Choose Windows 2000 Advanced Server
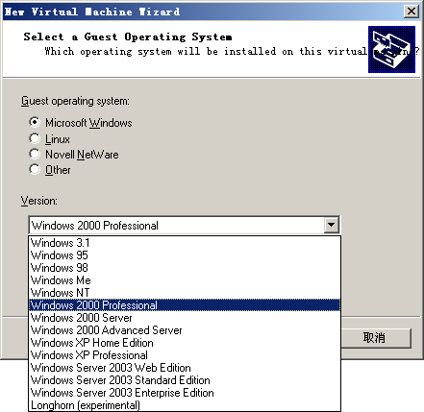Viewport: 424px width, 412px height. [x=185, y=330]
